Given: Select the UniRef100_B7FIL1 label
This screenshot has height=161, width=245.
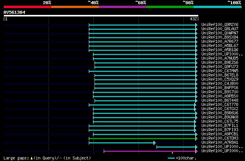Looking at the screenshot, I should point(220,126).
